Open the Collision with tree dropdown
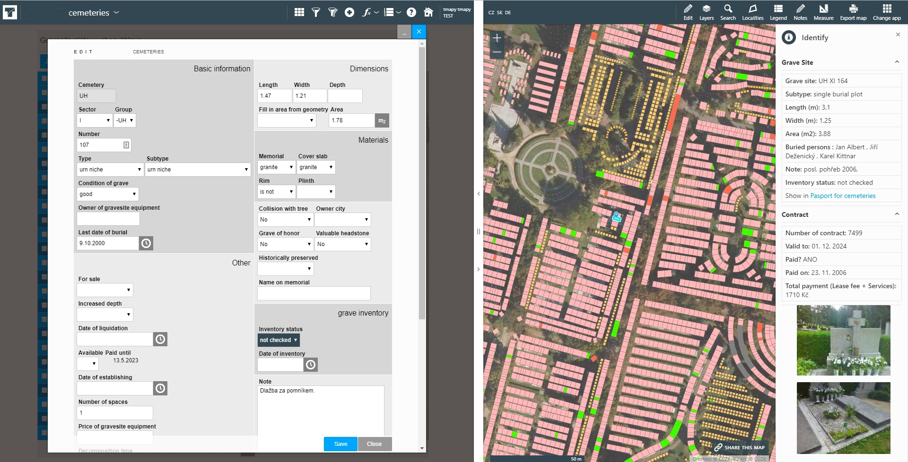Screen dimensions: 908x462 pos(285,220)
